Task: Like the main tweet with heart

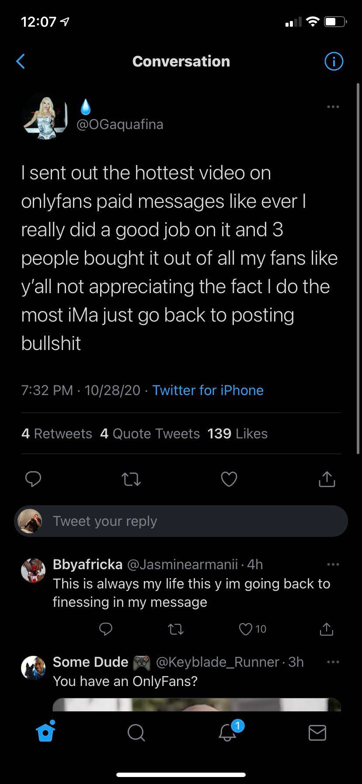Action: click(x=229, y=479)
